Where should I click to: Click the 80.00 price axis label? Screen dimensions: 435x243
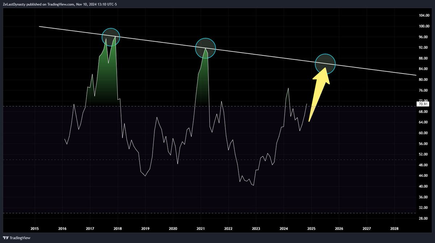pos(424,80)
